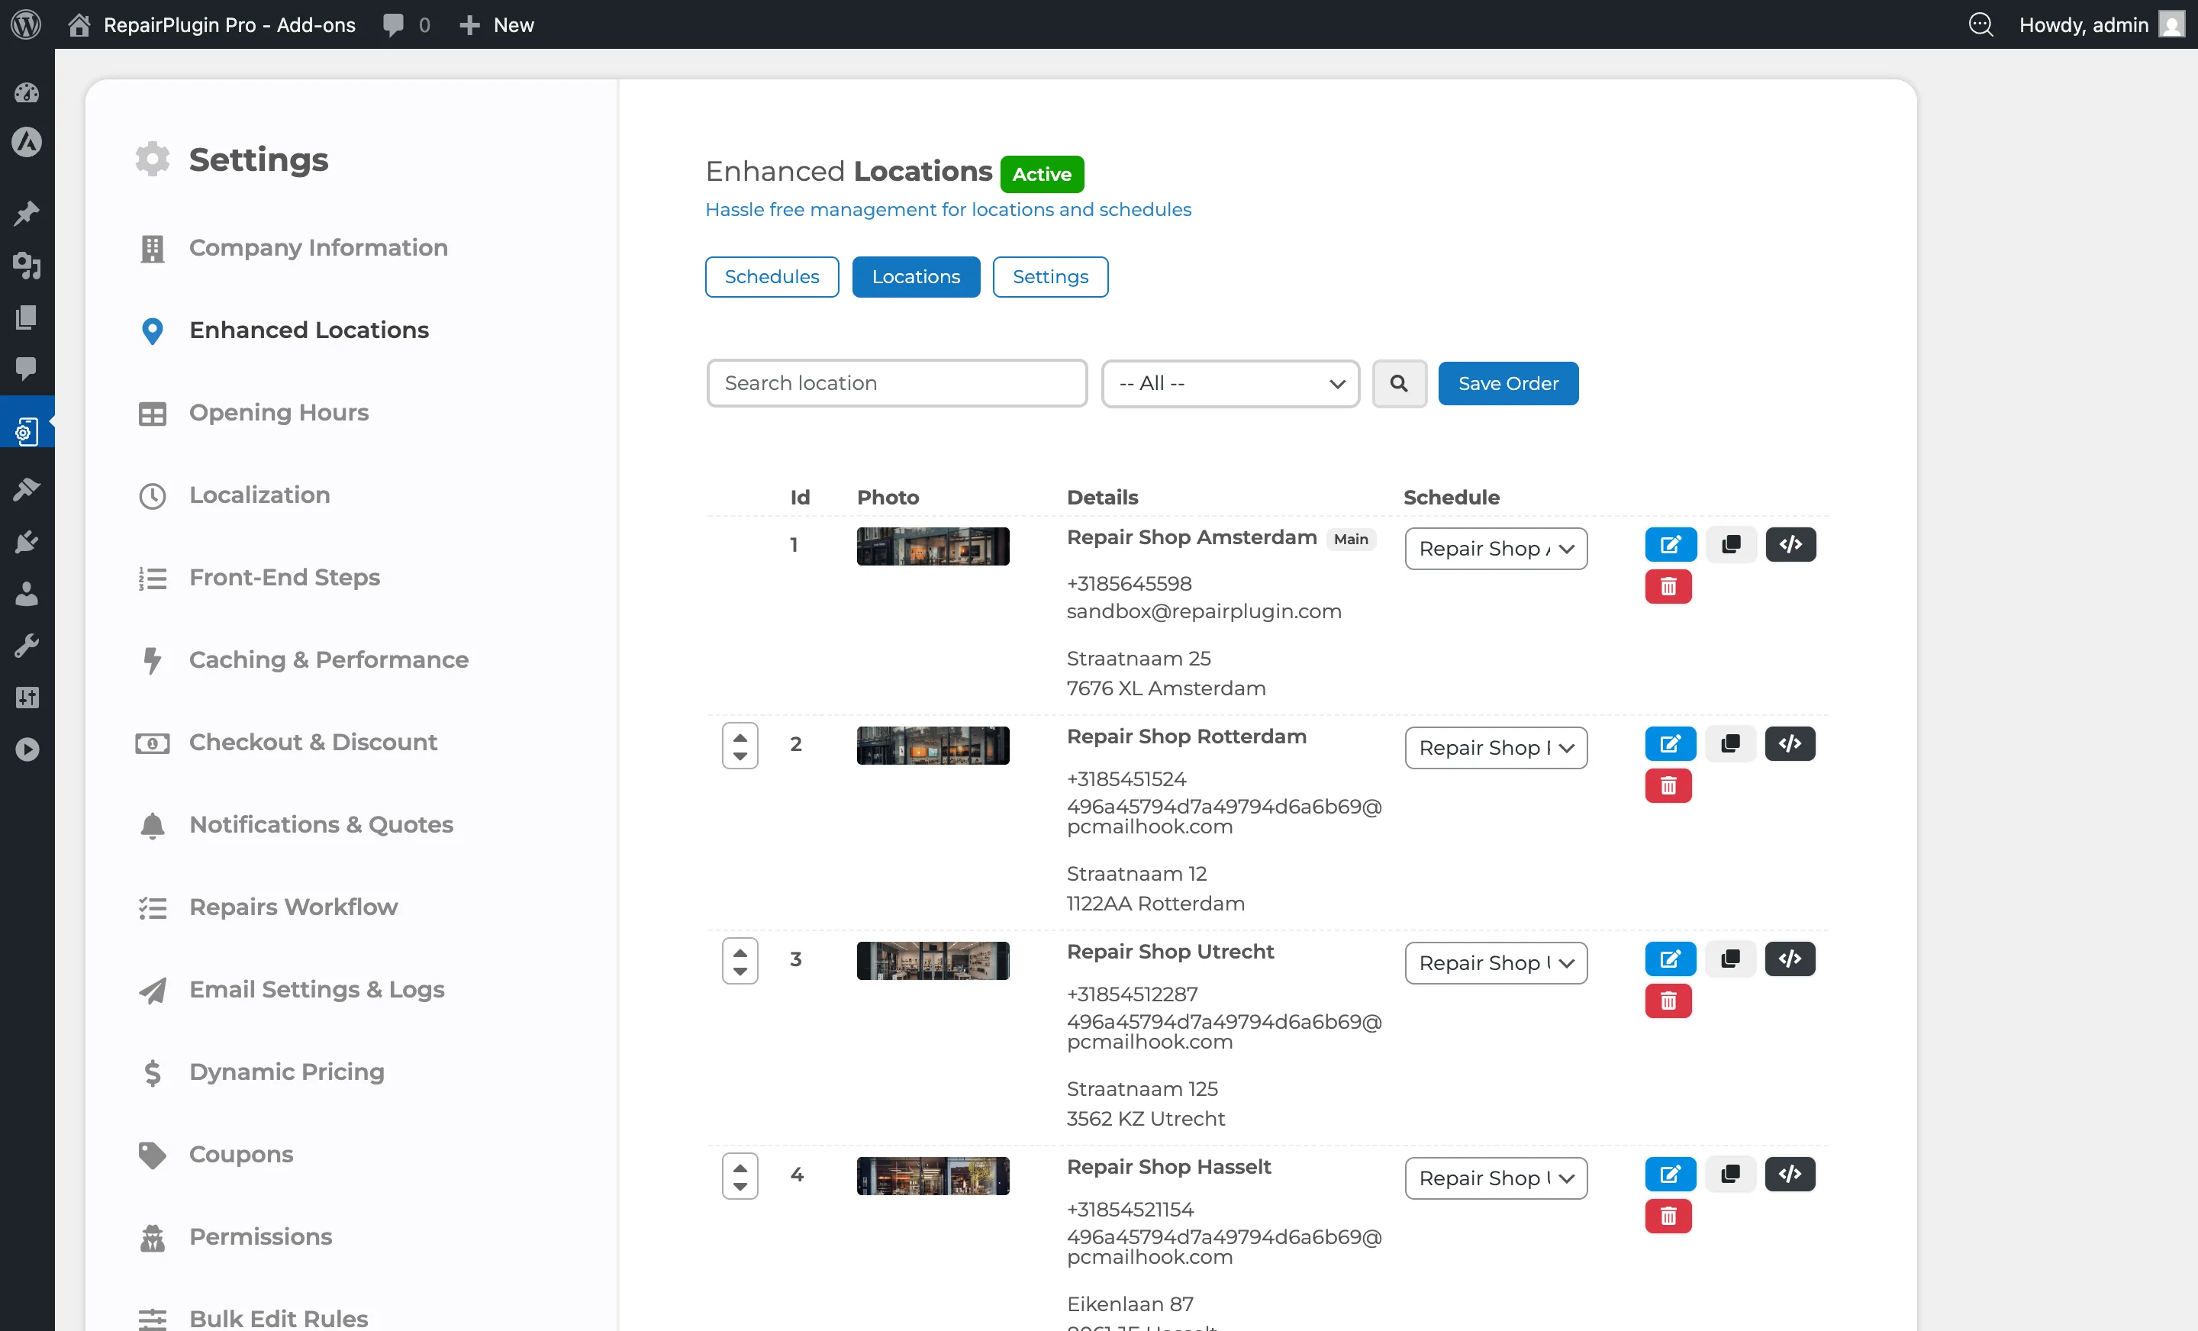Delete the Repair Shop Hasselt location
The width and height of the screenshot is (2198, 1331).
pos(1668,1216)
